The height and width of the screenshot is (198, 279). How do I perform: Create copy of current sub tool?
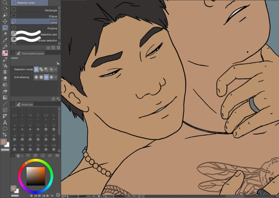[53, 48]
